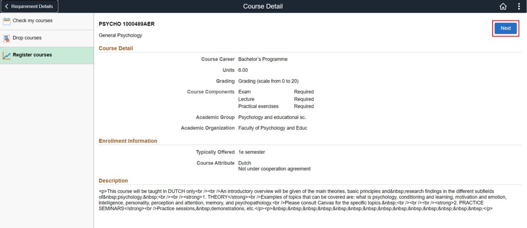Open the three-dot actions menu

point(519,6)
